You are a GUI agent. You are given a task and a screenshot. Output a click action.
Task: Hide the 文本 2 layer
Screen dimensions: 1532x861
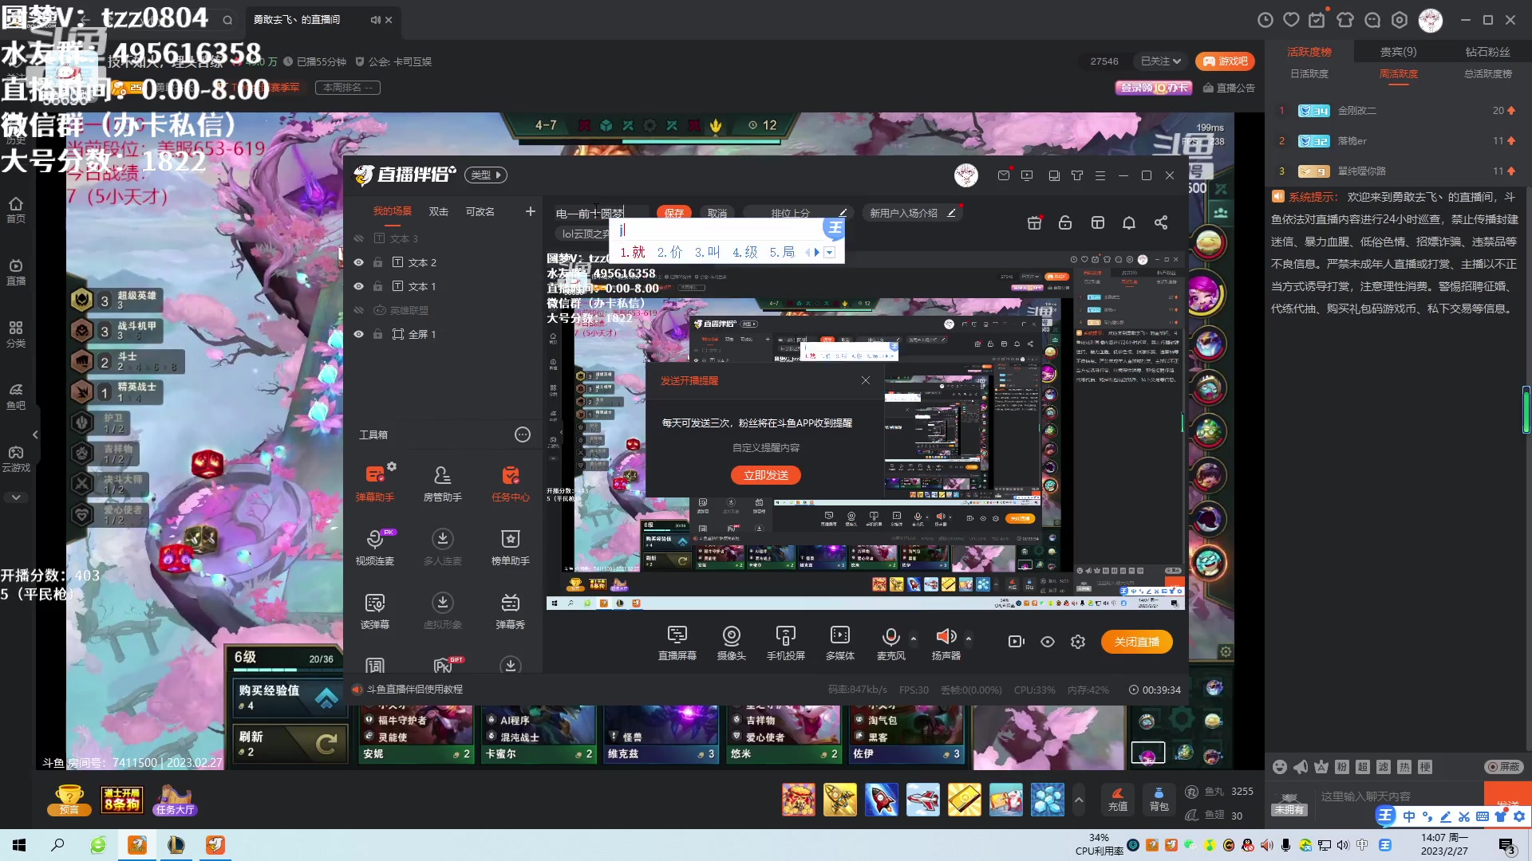pos(358,262)
